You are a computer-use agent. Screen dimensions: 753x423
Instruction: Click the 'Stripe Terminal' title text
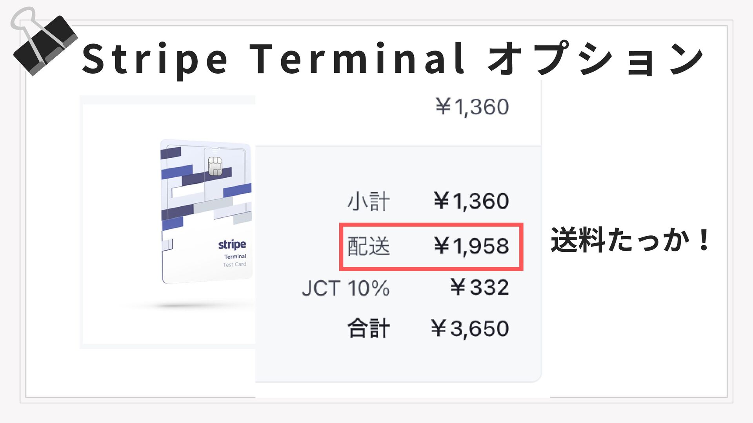tap(273, 60)
